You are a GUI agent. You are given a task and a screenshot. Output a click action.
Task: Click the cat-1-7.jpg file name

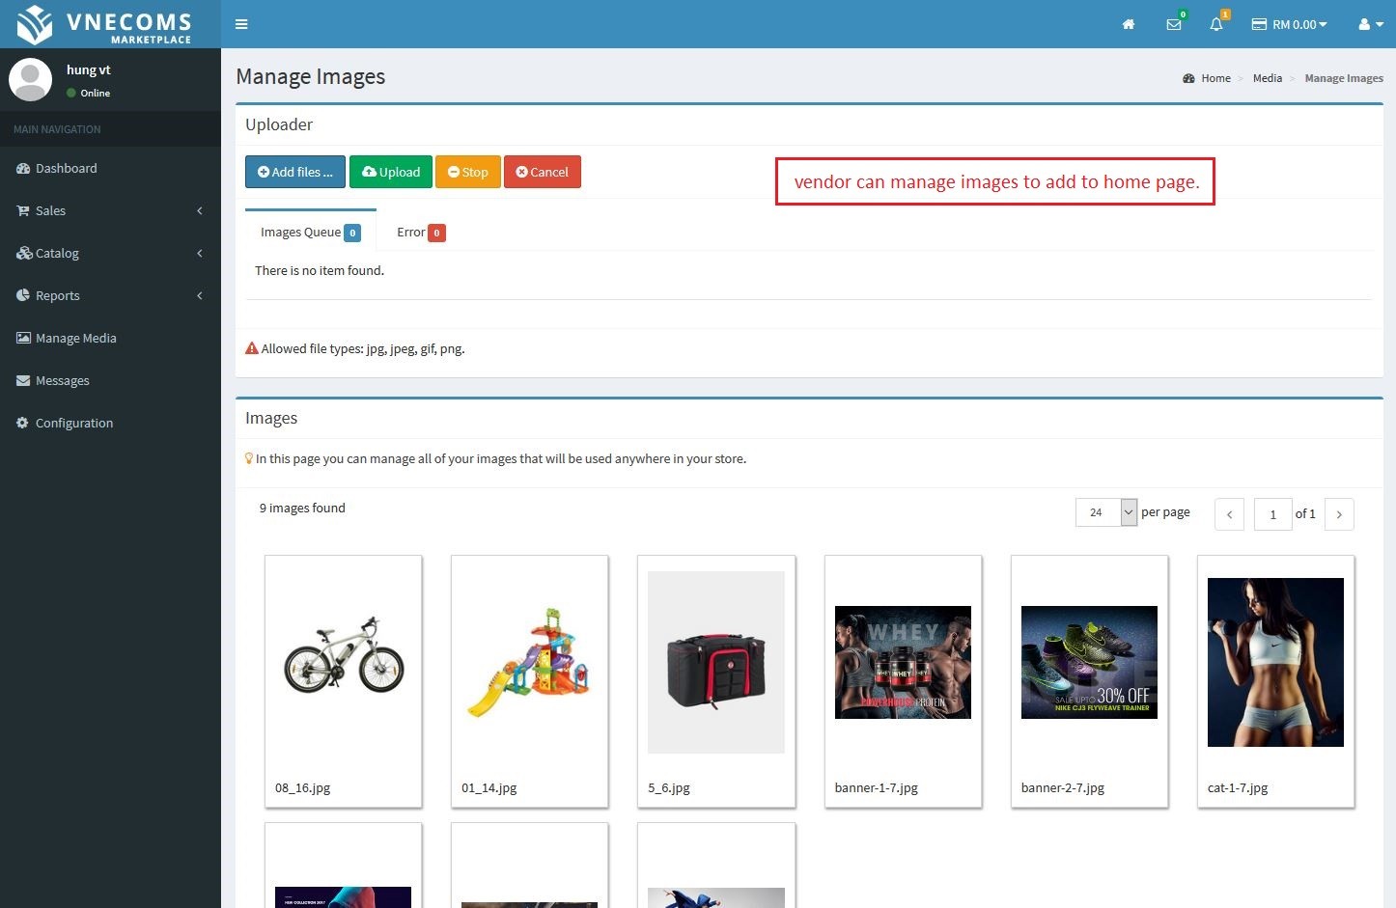click(1238, 787)
